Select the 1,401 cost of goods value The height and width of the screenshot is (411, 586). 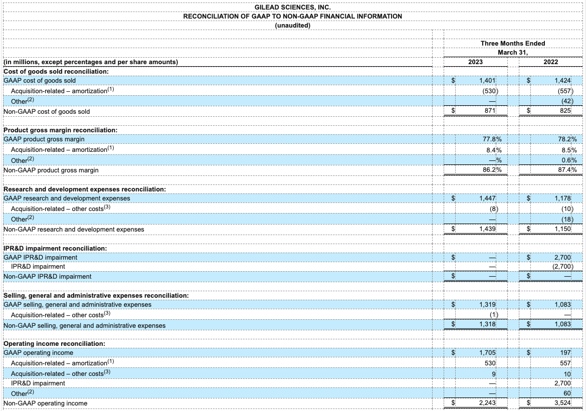[487, 80]
